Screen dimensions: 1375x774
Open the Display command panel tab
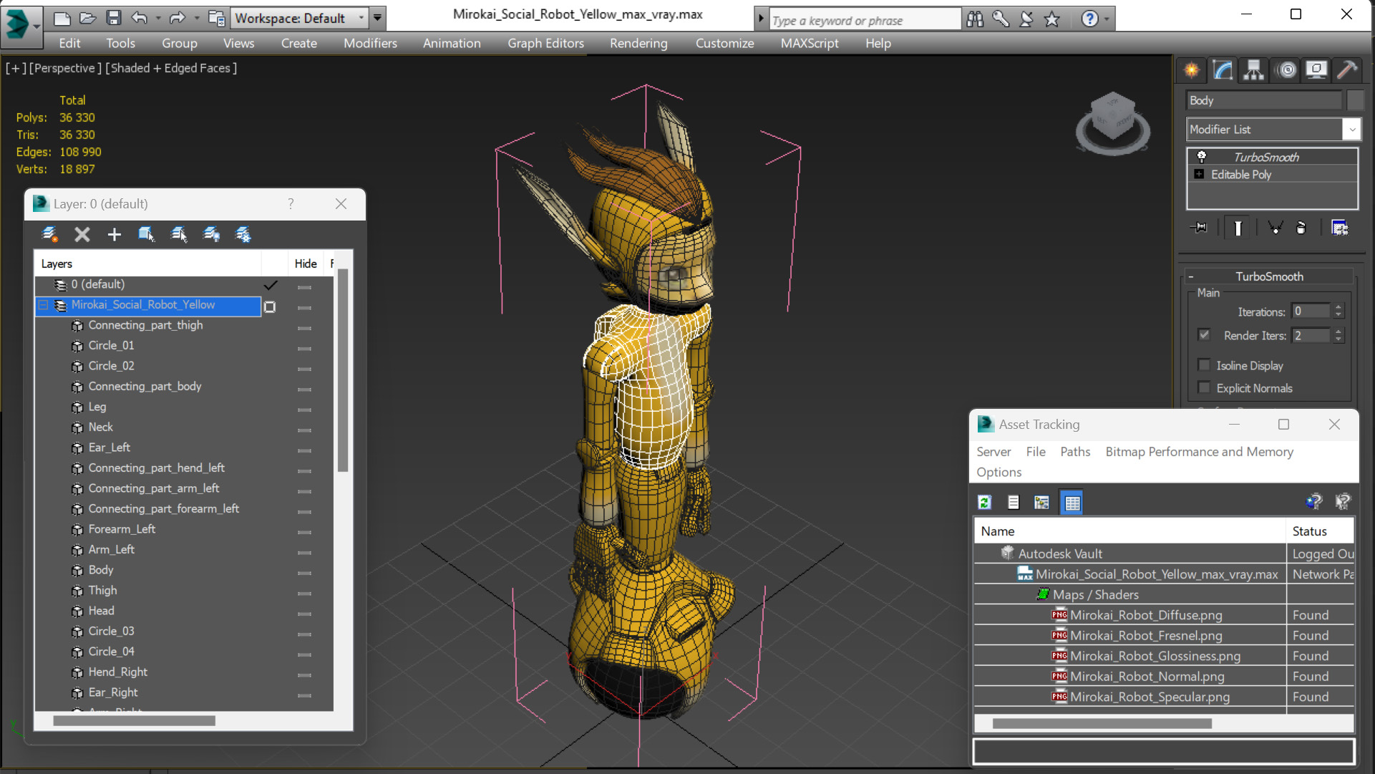(1316, 69)
